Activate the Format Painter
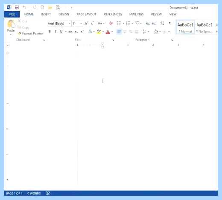Screen dimensions: 222x200 [x=30, y=33]
